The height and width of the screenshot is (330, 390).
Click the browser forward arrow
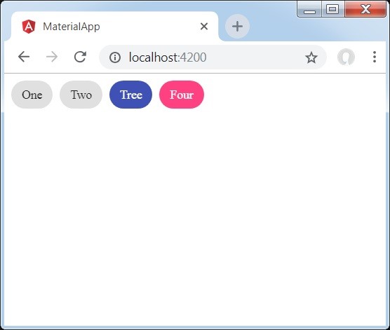point(52,57)
